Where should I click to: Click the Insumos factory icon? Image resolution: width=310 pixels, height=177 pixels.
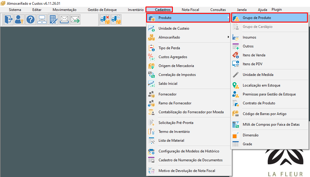236,37
